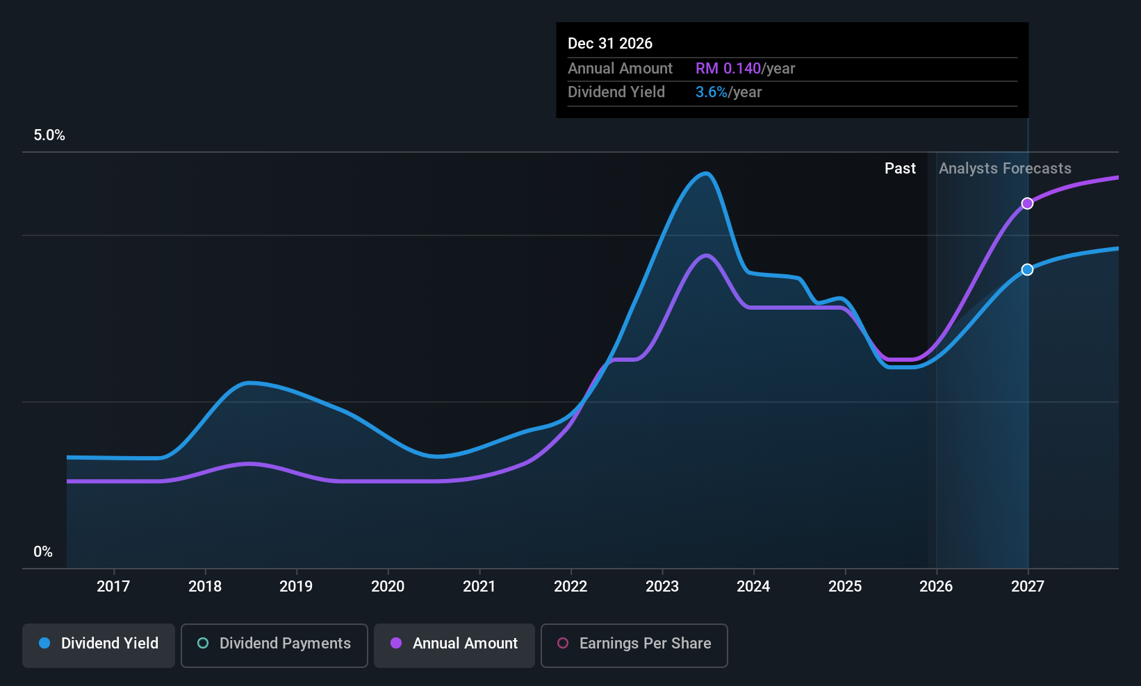
Task: Click the 3.6%/year dividend yield tooltip value
Action: click(x=728, y=92)
